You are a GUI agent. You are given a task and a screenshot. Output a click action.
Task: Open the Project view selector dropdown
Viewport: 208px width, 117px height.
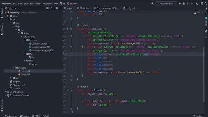[10, 8]
